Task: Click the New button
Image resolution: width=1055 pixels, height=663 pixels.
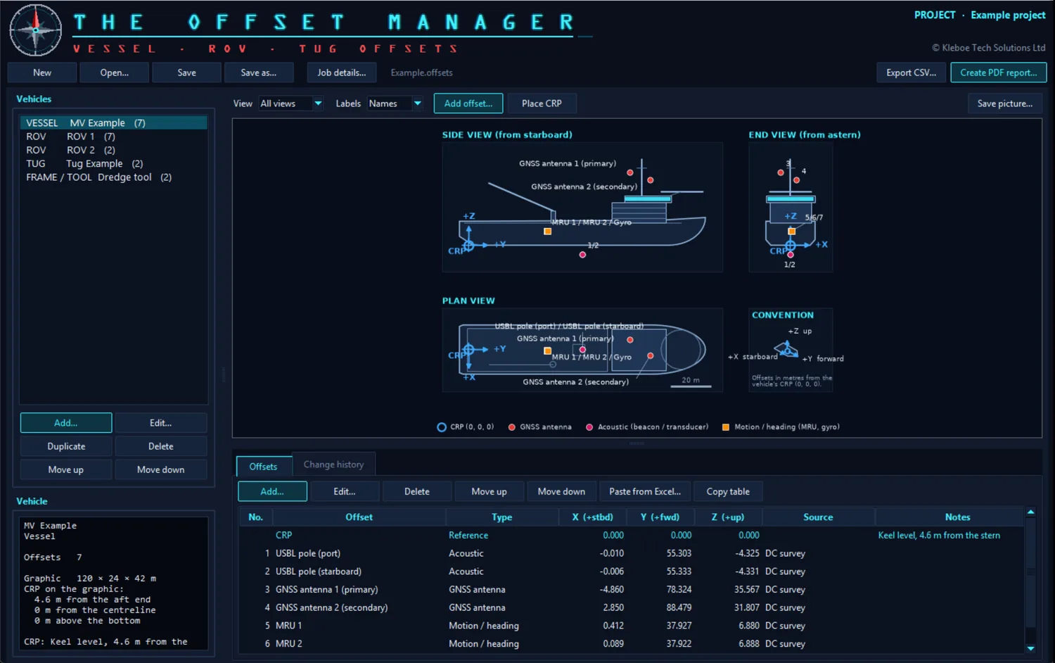Action: pyautogui.click(x=42, y=72)
